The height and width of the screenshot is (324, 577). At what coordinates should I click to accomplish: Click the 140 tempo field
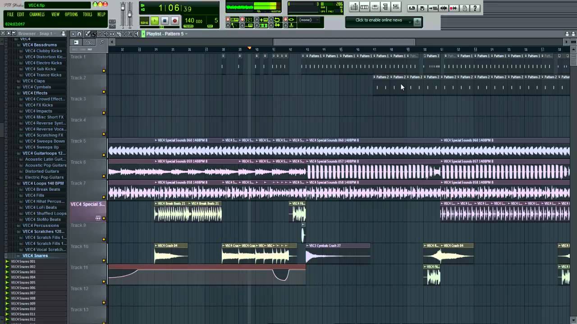[x=194, y=21]
